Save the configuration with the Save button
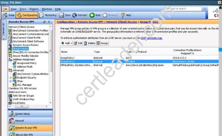This screenshot has height=136, width=222. coord(65,15)
